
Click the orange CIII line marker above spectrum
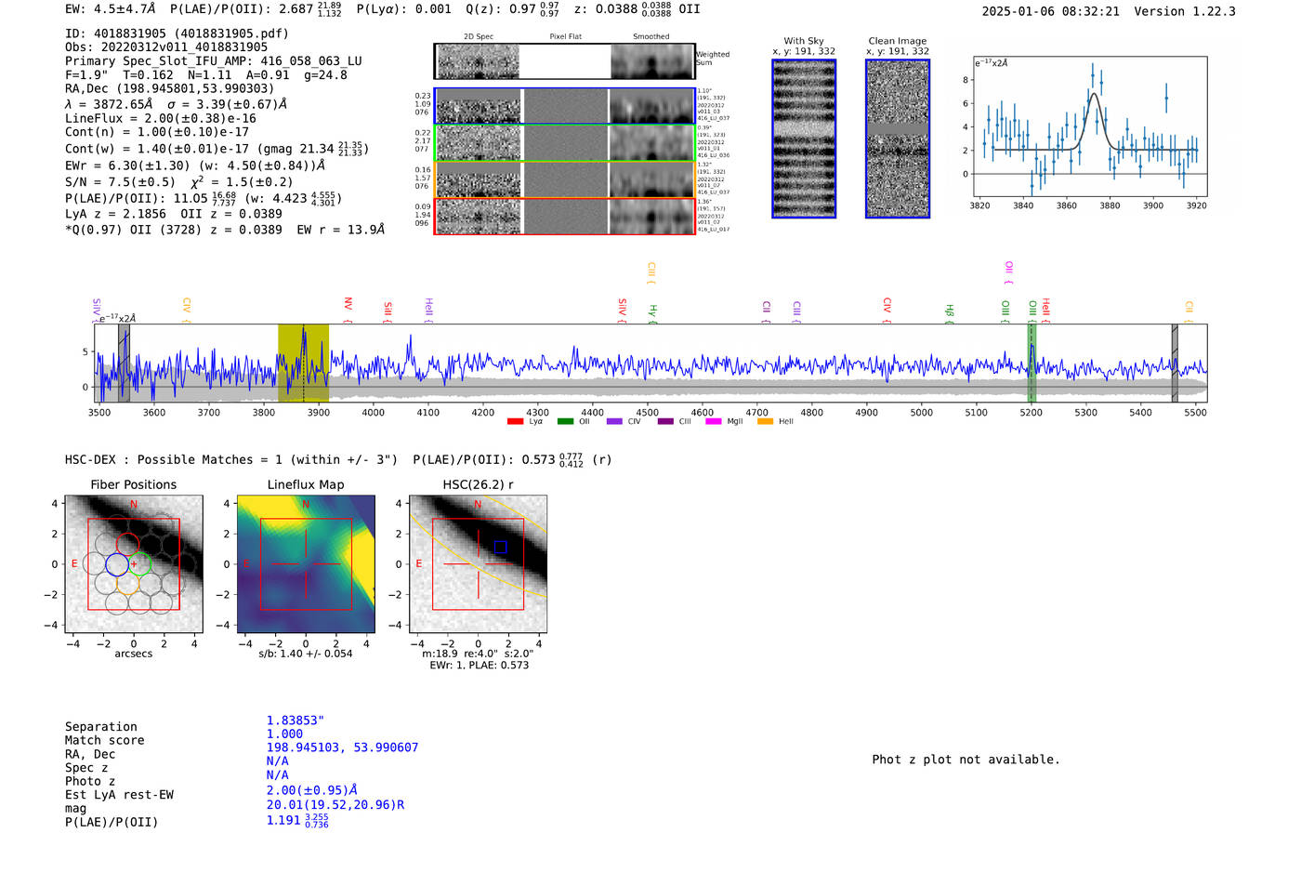pyautogui.click(x=650, y=272)
